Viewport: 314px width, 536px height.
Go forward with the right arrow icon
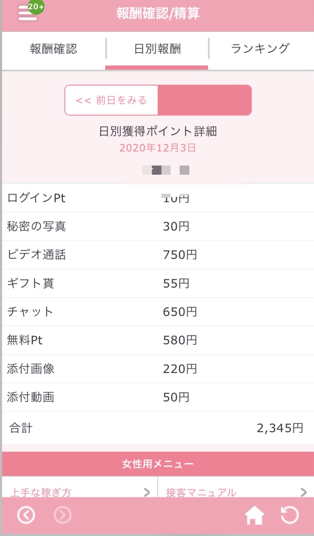(63, 515)
